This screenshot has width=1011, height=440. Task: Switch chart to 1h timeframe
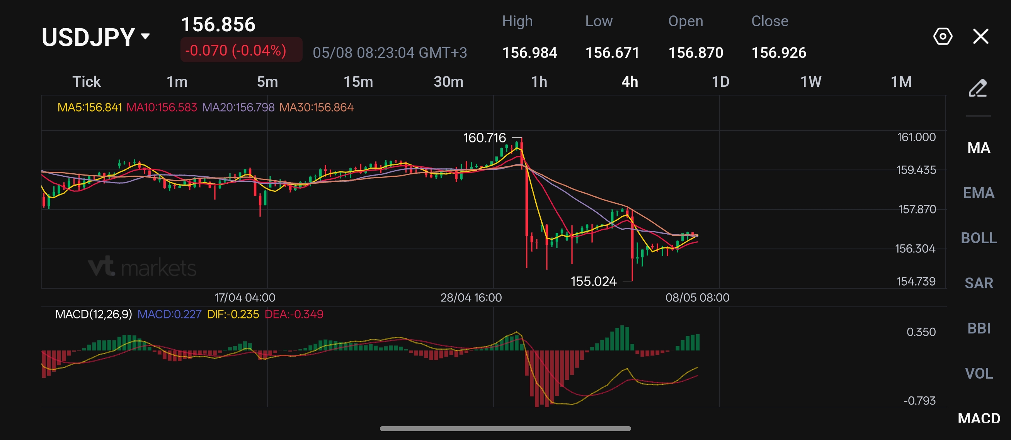[x=539, y=81]
